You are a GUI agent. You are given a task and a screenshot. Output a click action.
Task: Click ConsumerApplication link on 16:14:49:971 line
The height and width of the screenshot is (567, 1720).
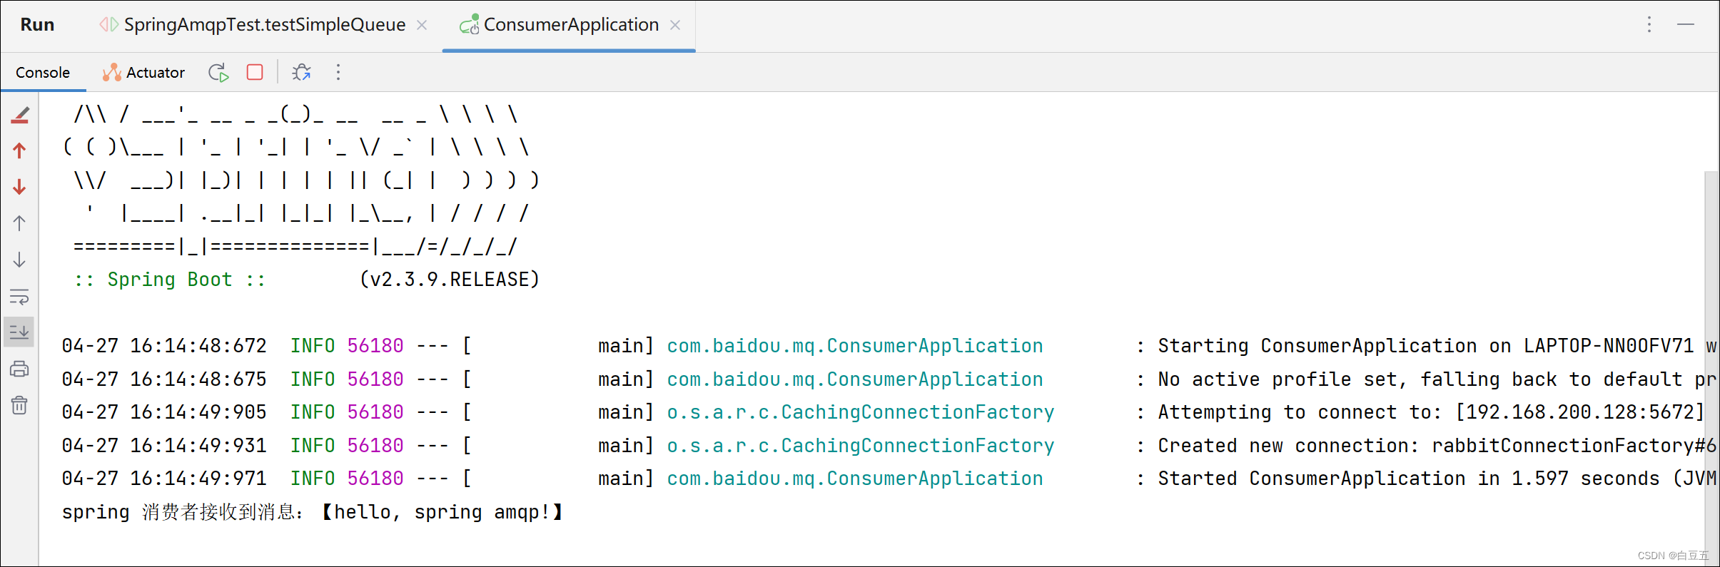[x=855, y=479]
